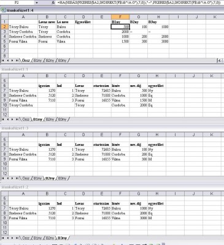Open the insert function fx button

[x=53, y=2]
